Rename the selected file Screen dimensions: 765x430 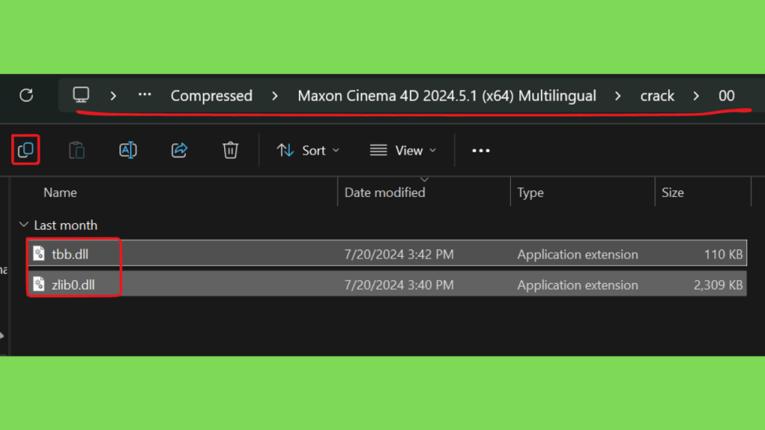pyautogui.click(x=128, y=150)
